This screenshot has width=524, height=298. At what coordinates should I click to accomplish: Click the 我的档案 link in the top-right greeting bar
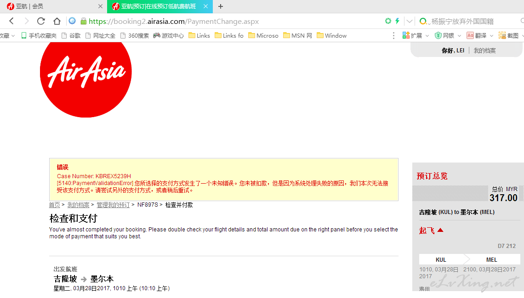point(484,51)
